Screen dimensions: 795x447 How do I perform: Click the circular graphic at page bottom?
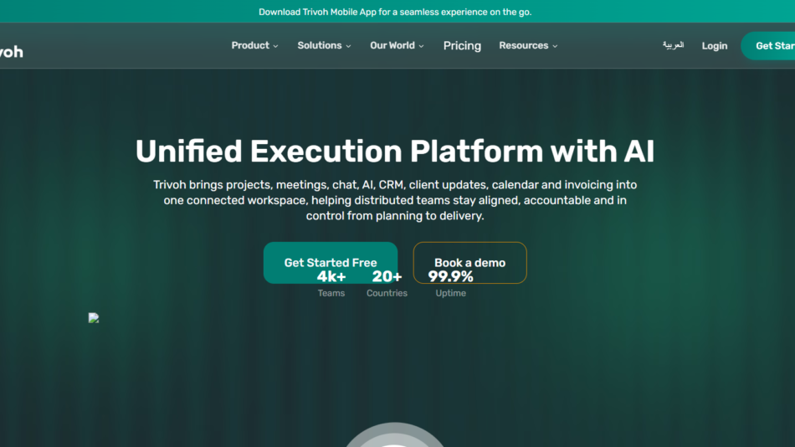tap(394, 434)
